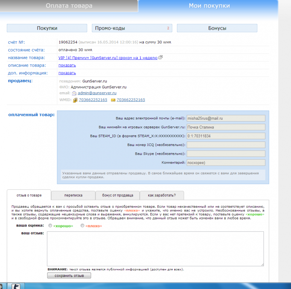Switch to бонус от продавца tab

click(x=117, y=195)
